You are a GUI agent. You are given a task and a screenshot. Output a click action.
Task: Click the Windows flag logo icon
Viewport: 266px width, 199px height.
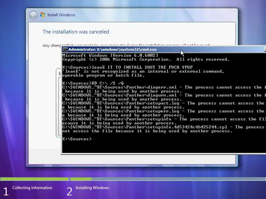[43, 15]
